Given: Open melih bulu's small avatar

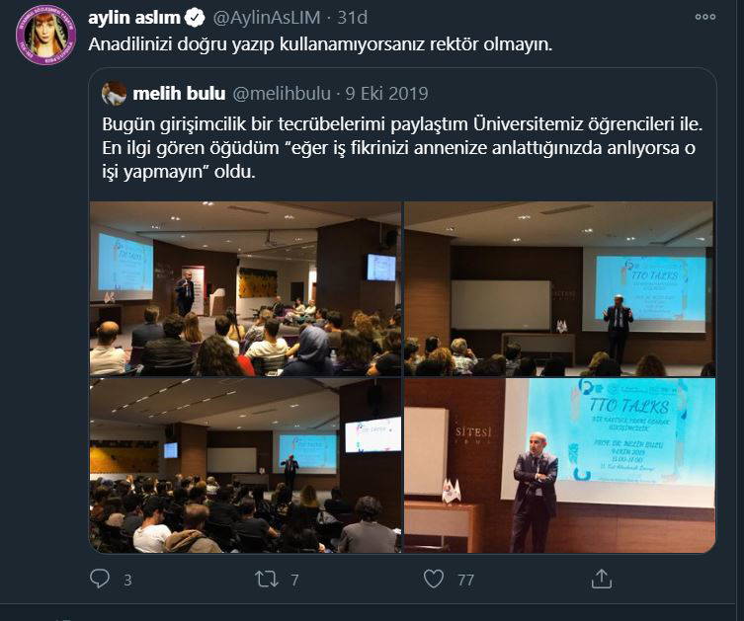Looking at the screenshot, I should click(114, 93).
